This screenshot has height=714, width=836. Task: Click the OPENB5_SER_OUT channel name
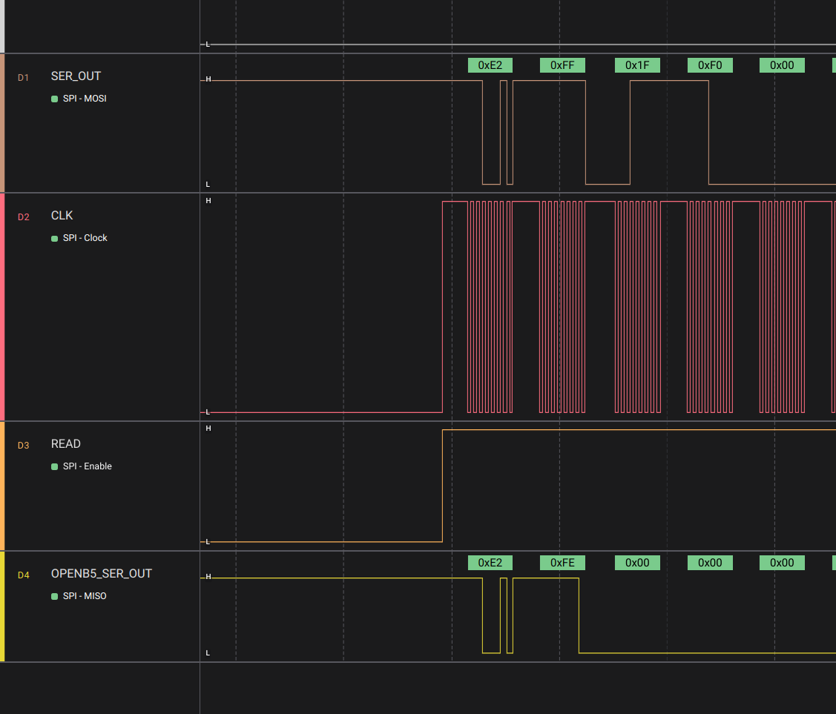(x=102, y=574)
